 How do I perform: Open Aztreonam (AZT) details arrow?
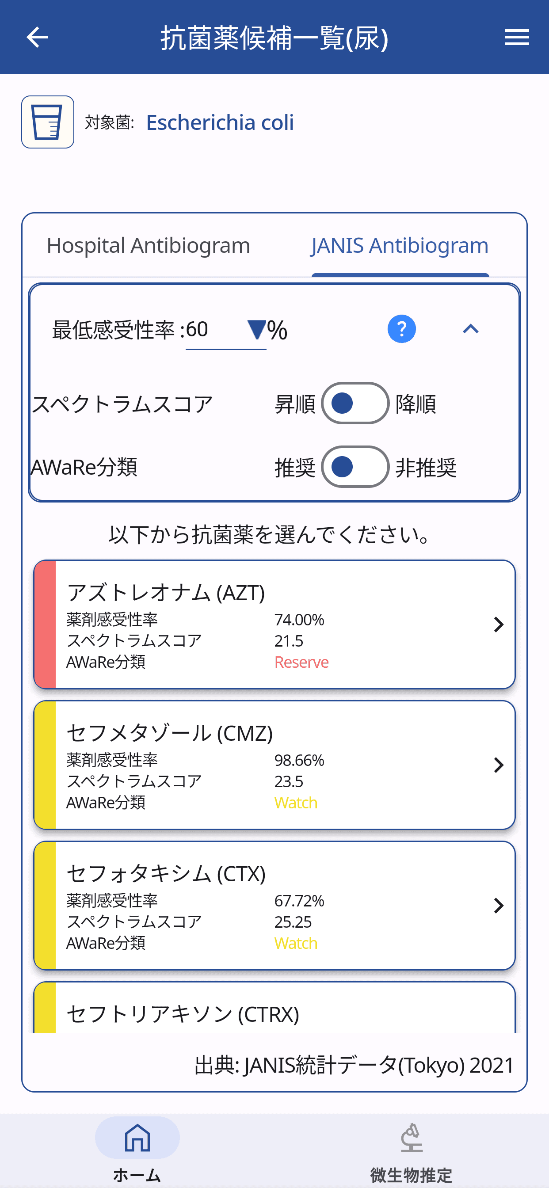(x=498, y=624)
